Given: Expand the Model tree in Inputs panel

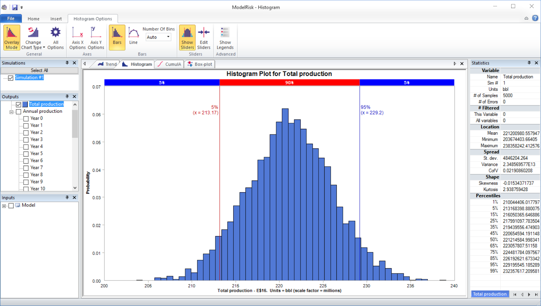Looking at the screenshot, I should tap(4, 205).
